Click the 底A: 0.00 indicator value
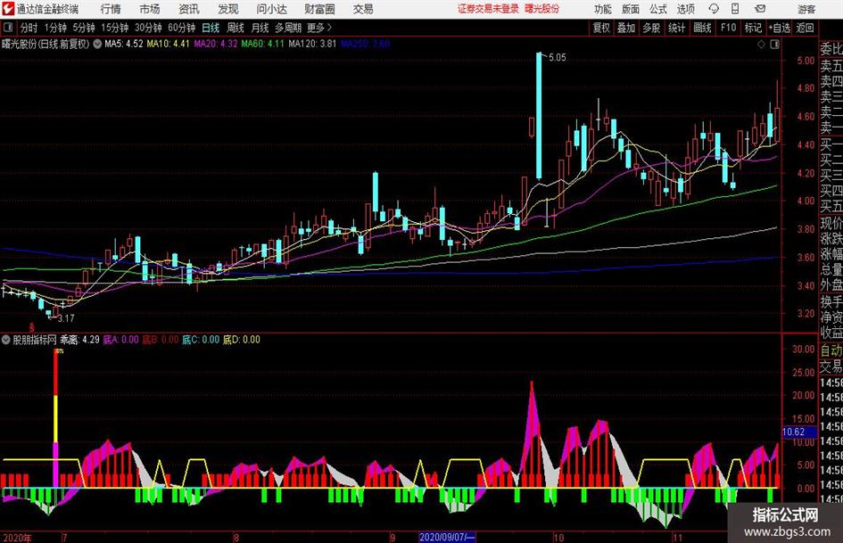This screenshot has height=543, width=843. coord(121,340)
